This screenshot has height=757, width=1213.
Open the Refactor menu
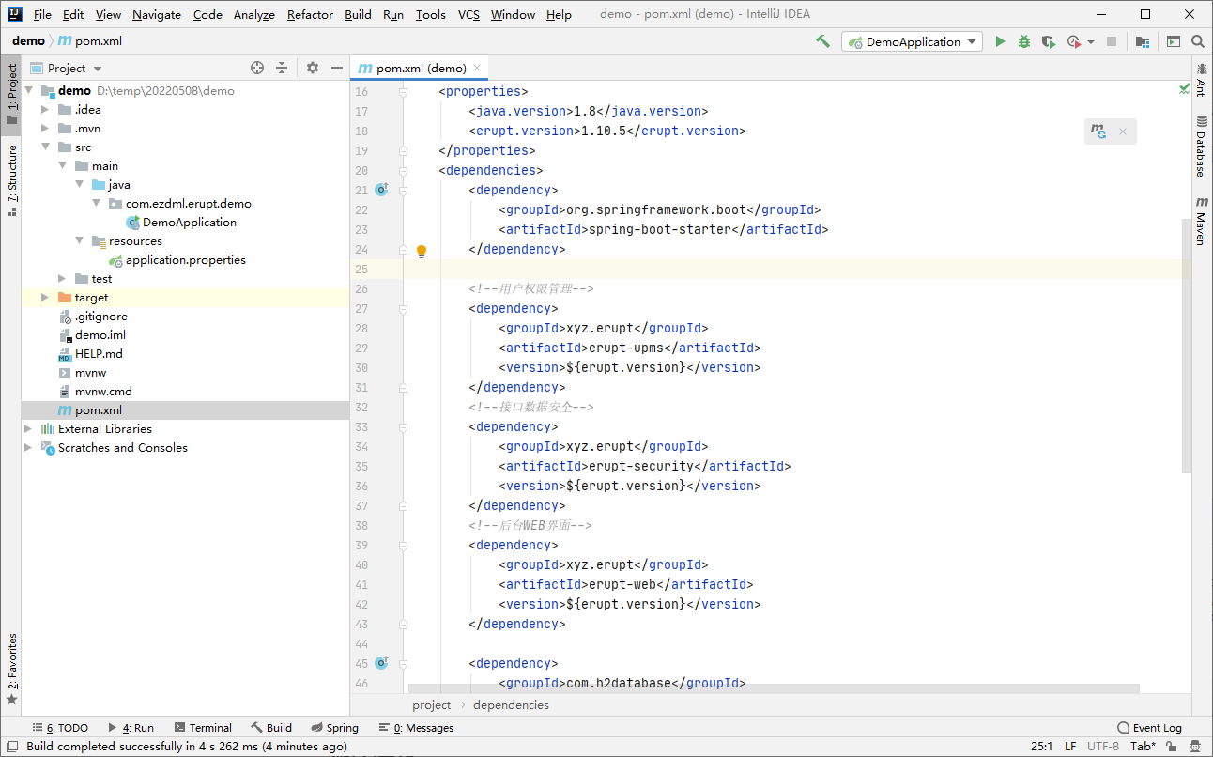point(310,14)
